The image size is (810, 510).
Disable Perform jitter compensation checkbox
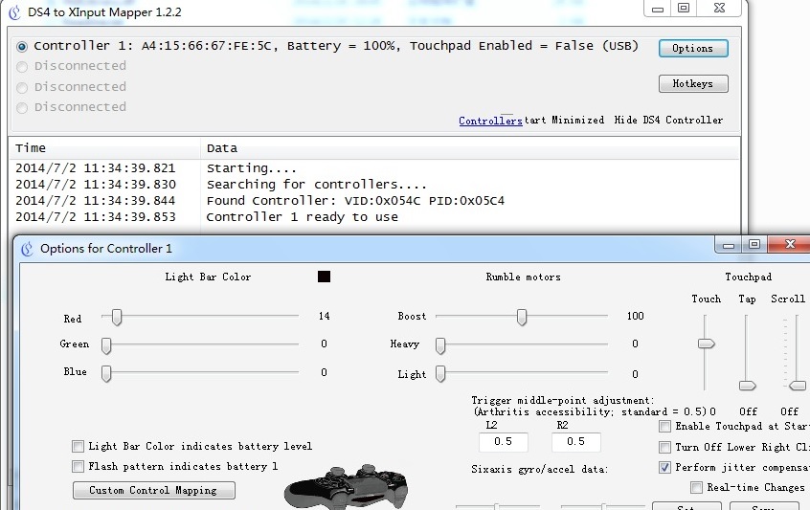tap(665, 468)
